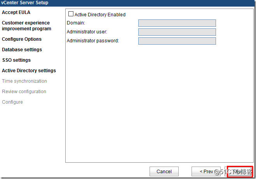This screenshot has height=179, width=256.
Task: Open Review configuration step
Action: click(24, 92)
